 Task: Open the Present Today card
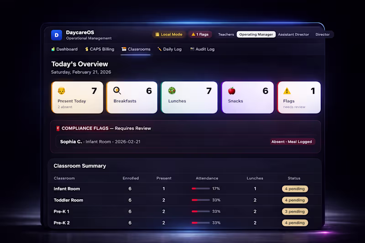77,98
